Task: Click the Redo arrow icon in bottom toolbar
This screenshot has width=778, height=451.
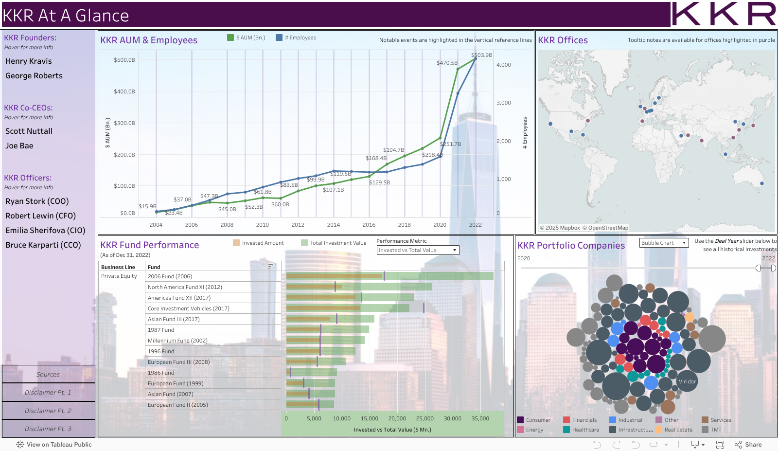Action: 617,445
